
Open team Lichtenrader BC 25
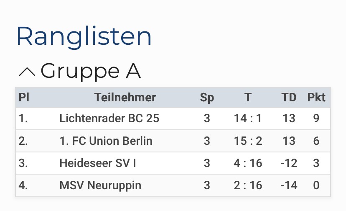(x=109, y=118)
